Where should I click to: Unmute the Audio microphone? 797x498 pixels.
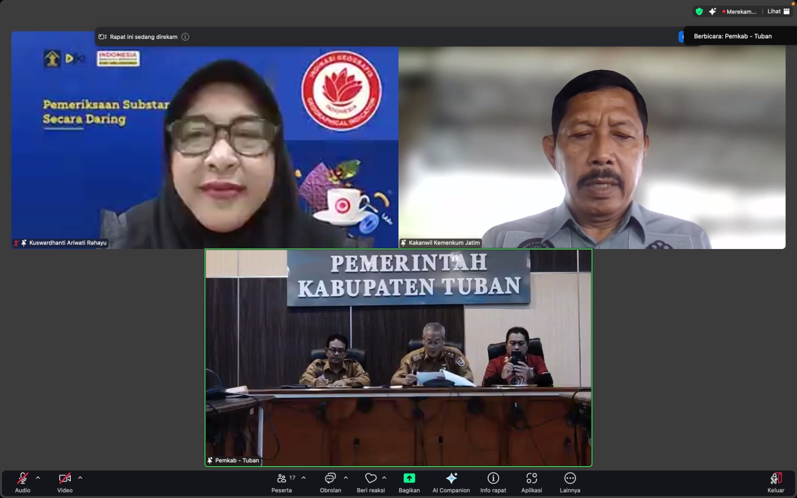click(22, 478)
